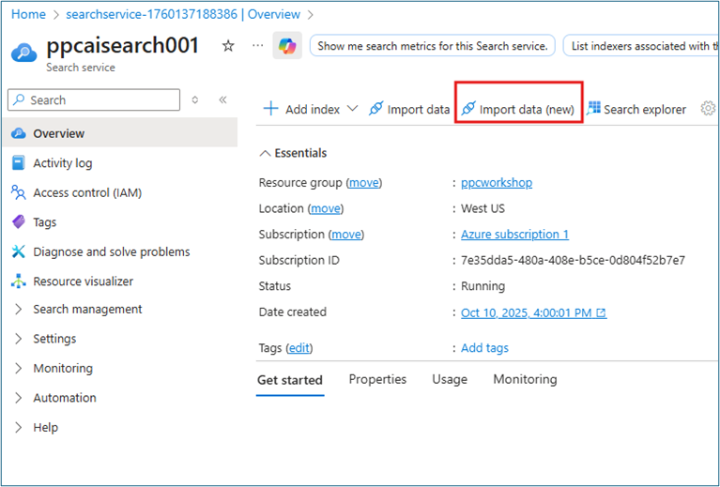Image resolution: width=720 pixels, height=487 pixels.
Task: Click the up-down sort arrows by search
Action: coord(195,99)
